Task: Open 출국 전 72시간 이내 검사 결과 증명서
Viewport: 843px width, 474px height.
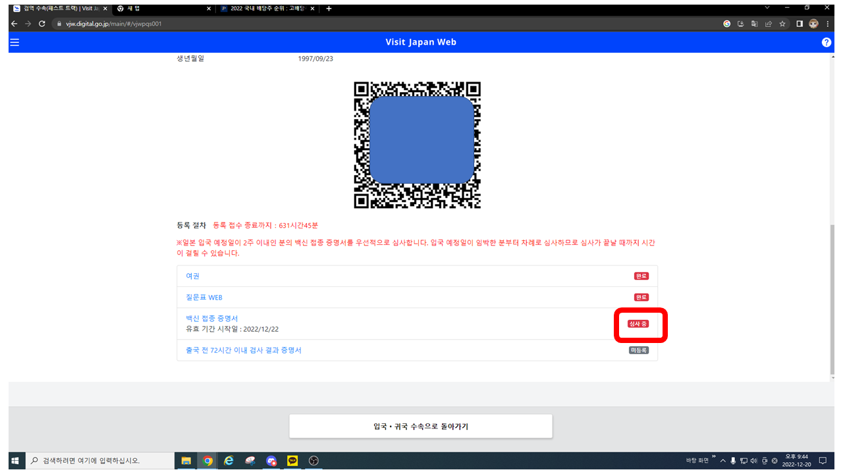Action: (244, 350)
